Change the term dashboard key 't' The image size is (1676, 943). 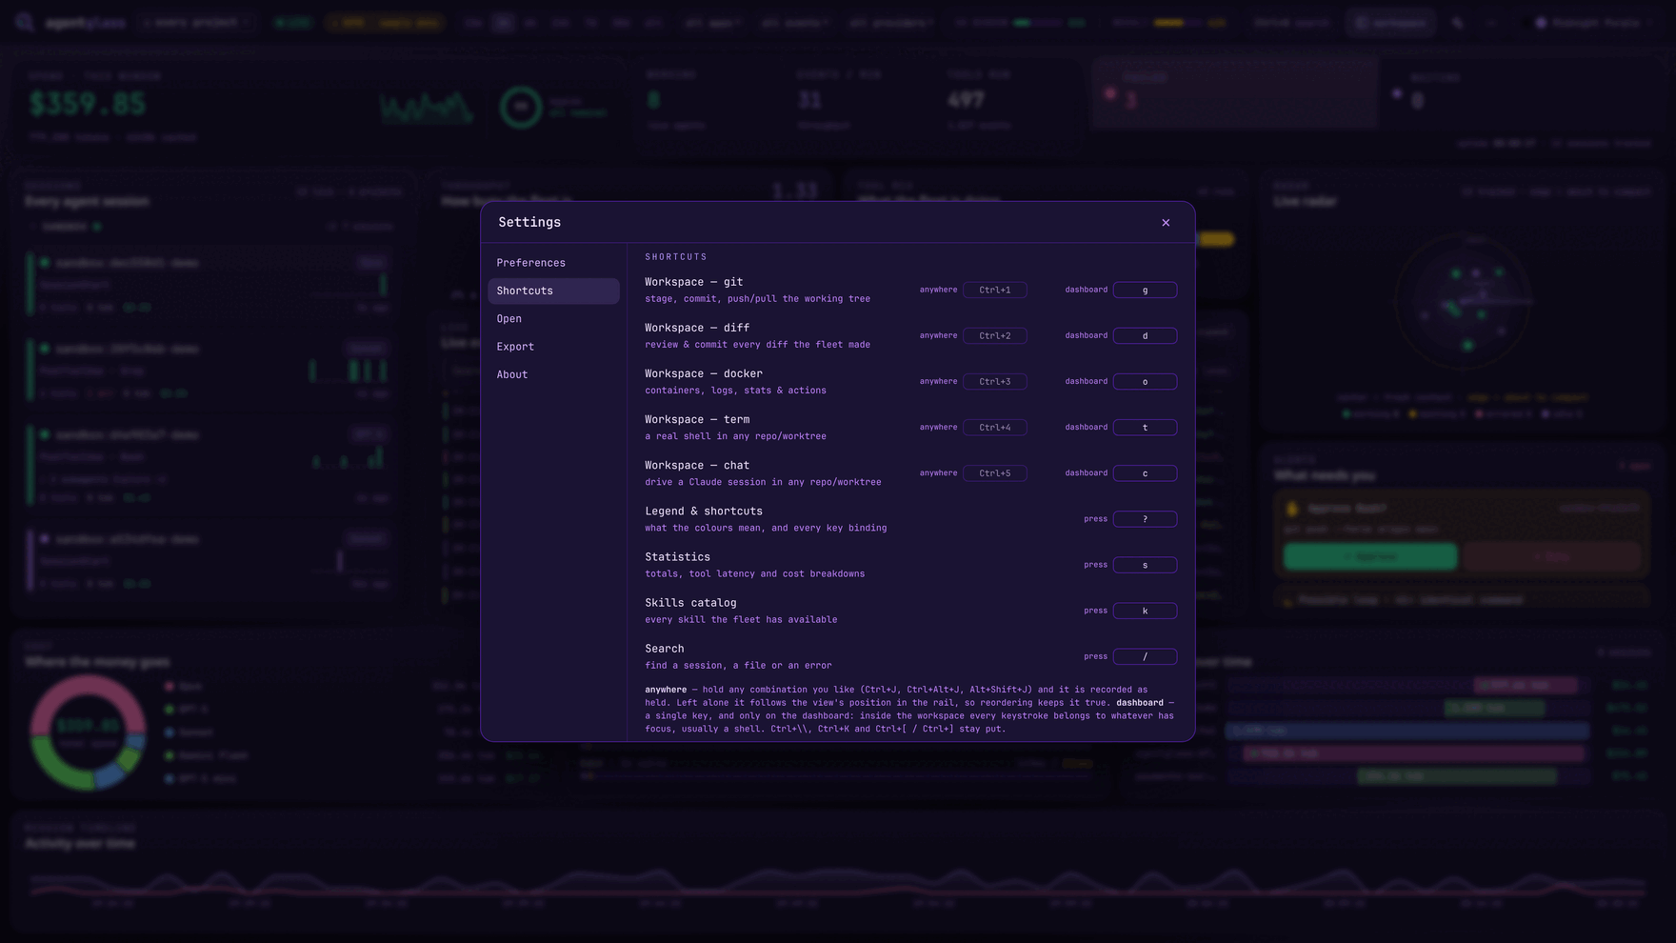(x=1145, y=427)
